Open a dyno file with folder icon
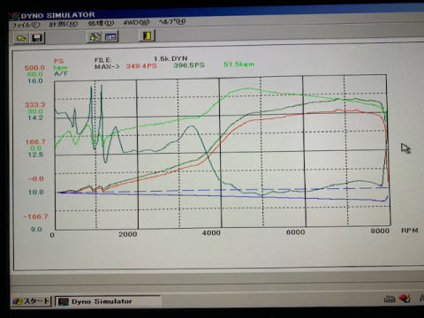Viewport: 424px width, 318px height. click(21, 38)
